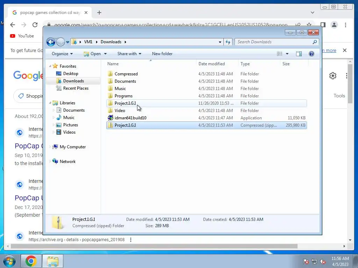Click Explorer's greyed Forward arrow button
The height and width of the screenshot is (268, 358).
click(x=60, y=42)
